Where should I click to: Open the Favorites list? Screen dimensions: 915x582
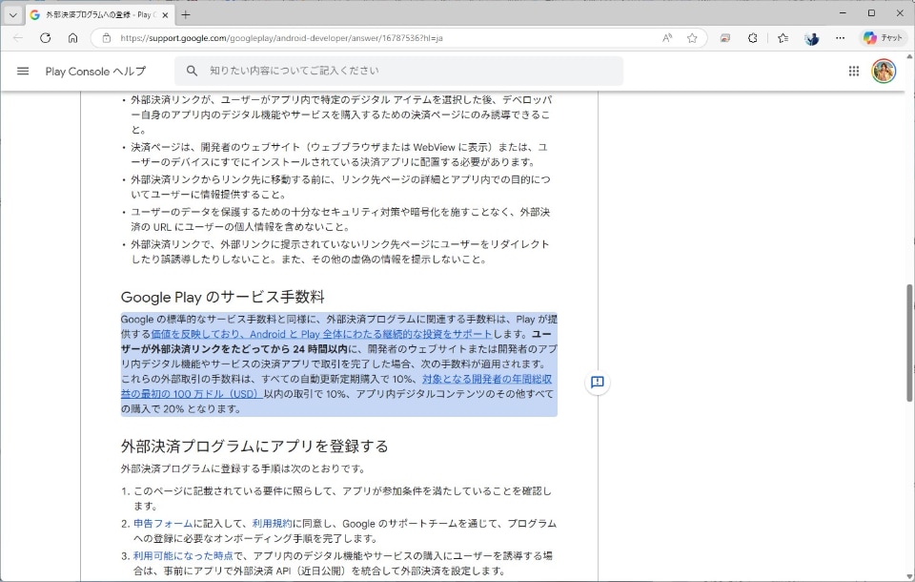point(783,38)
